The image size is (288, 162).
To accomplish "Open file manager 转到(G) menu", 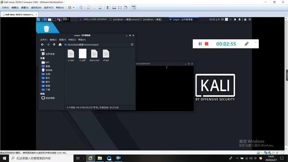I will click(x=72, y=40).
